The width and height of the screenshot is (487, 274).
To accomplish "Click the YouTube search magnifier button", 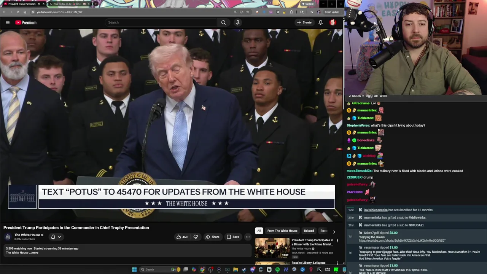I will tap(223, 22).
